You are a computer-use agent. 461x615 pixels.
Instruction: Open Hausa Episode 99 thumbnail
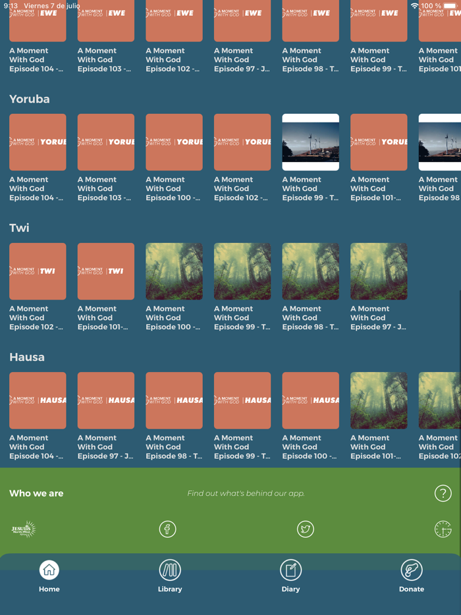[x=242, y=400]
